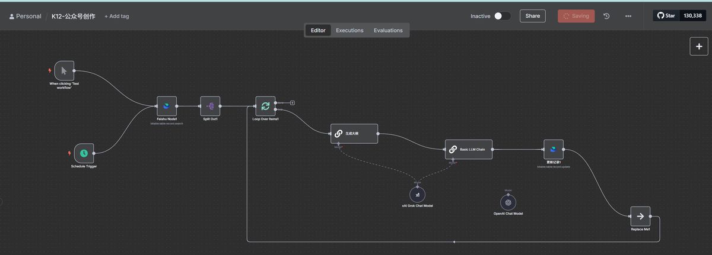
Task: Click the Basic LLM Chain node
Action: pyautogui.click(x=468, y=149)
